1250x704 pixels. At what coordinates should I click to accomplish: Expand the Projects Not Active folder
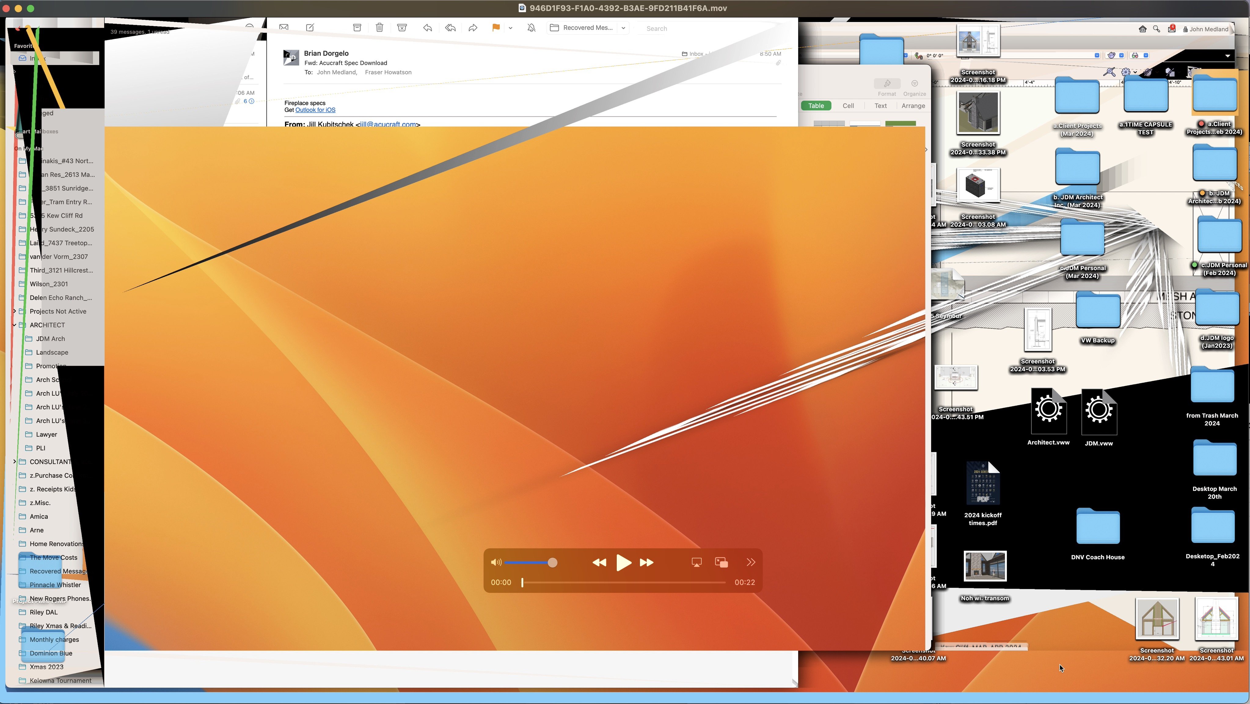15,311
